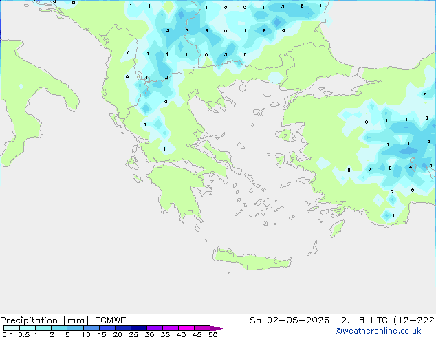Click the '12..18 UTC' time label
Screen dimensions: 436x337
tap(361, 320)
